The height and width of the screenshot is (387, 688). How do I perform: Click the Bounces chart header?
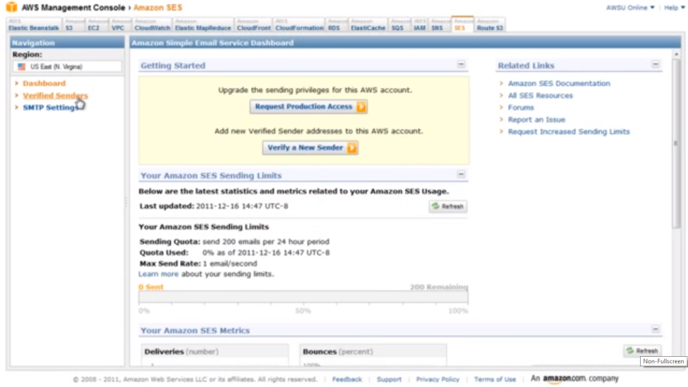(373, 351)
